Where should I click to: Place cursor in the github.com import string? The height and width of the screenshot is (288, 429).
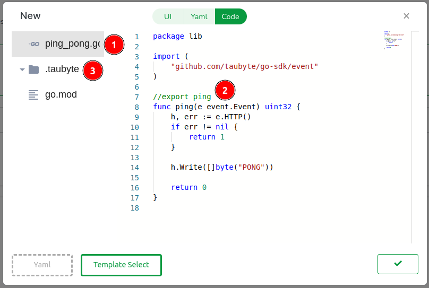244,66
